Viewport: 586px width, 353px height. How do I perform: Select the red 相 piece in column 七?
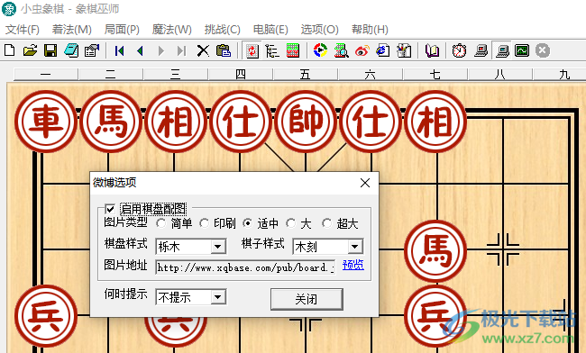(435, 122)
